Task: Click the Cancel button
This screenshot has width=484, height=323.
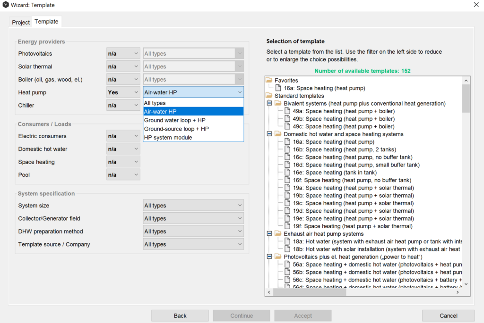Action: click(448, 315)
